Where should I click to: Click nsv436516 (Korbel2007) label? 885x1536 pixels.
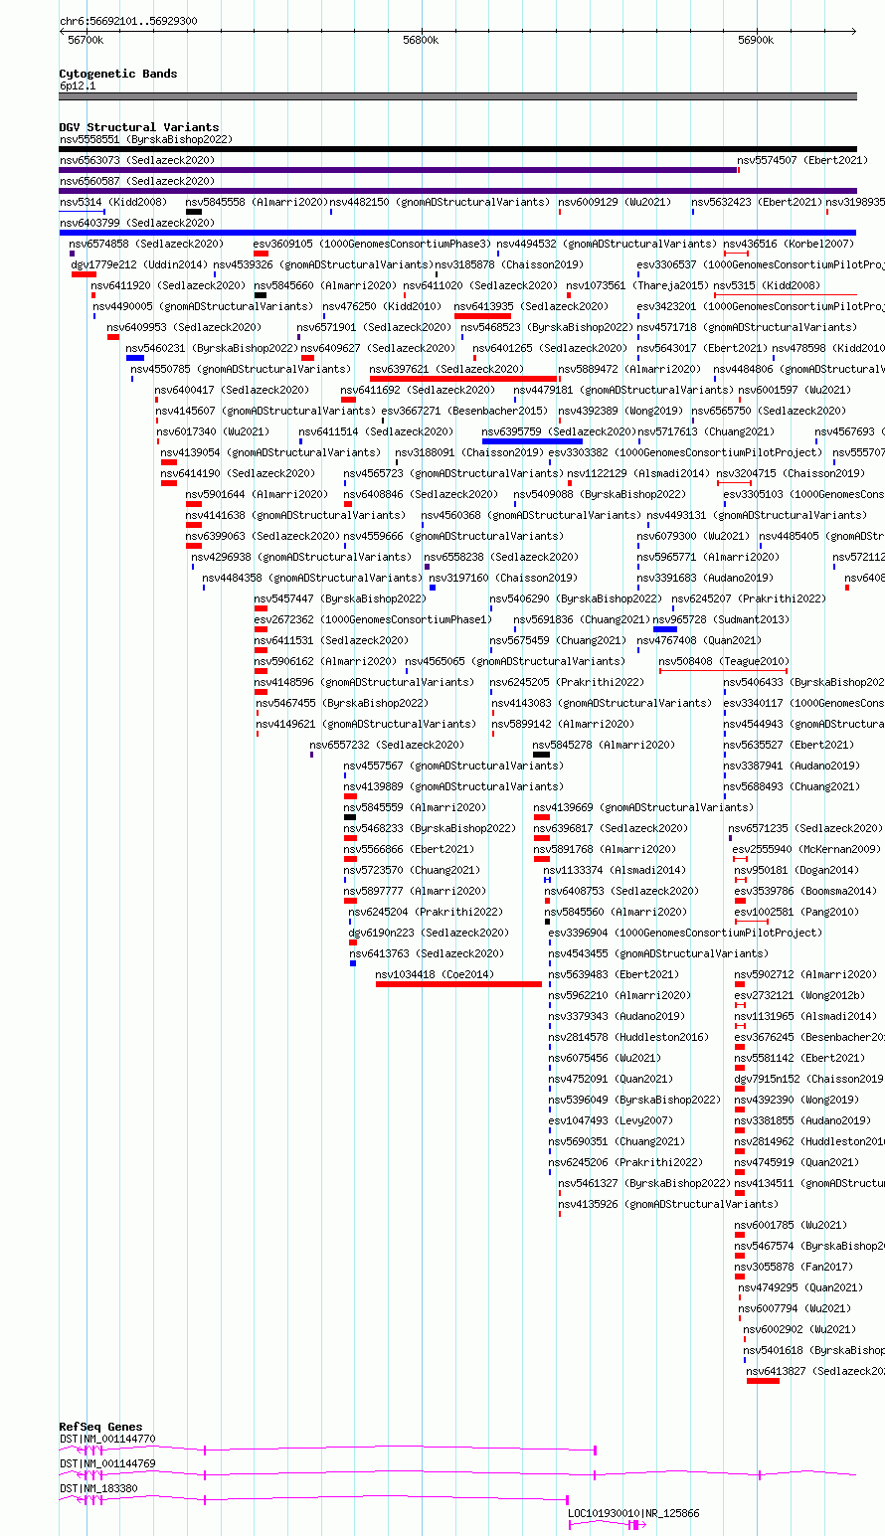point(789,244)
